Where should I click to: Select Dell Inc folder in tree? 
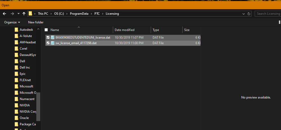[x=25, y=67]
